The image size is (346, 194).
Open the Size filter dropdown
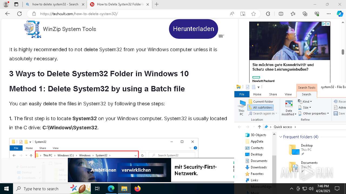pyautogui.click(x=304, y=108)
